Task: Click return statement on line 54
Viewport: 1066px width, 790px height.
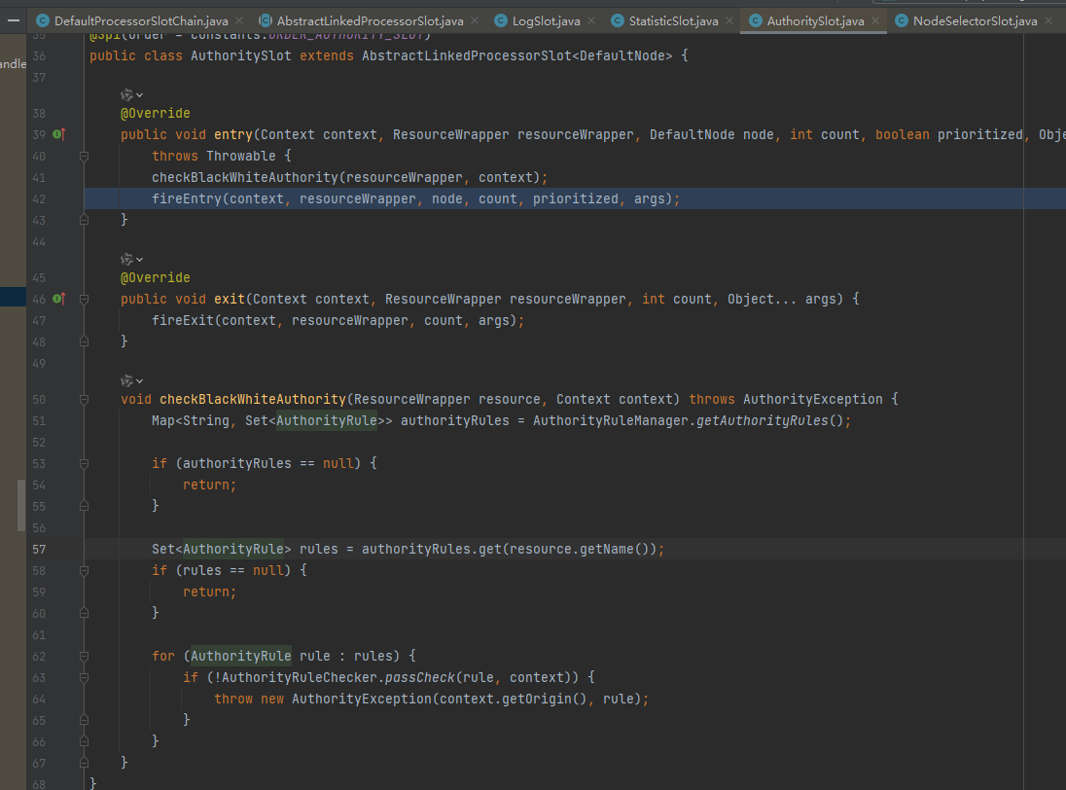Action: [x=209, y=485]
